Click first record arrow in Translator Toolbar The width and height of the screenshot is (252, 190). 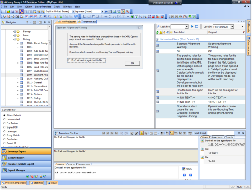[103, 133]
